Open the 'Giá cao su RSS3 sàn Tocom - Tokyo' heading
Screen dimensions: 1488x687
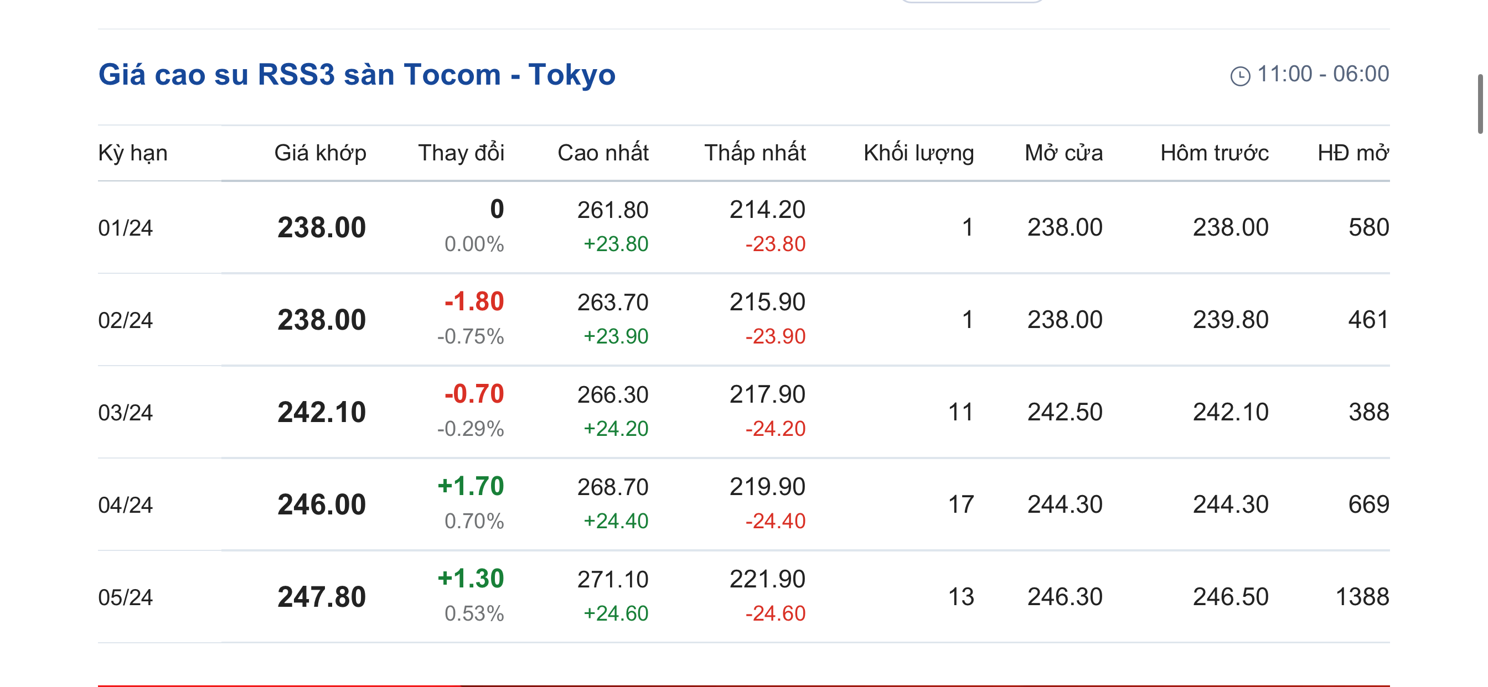356,75
